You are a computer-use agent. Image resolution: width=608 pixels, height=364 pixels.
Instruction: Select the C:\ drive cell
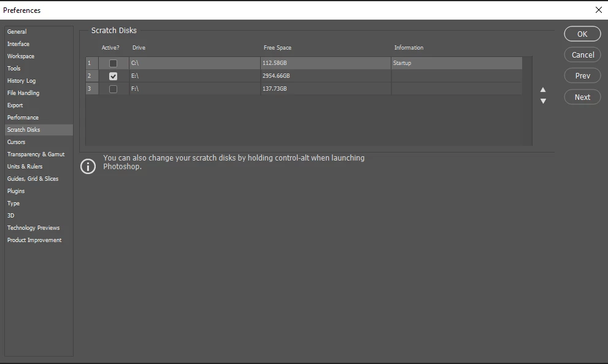(x=194, y=63)
